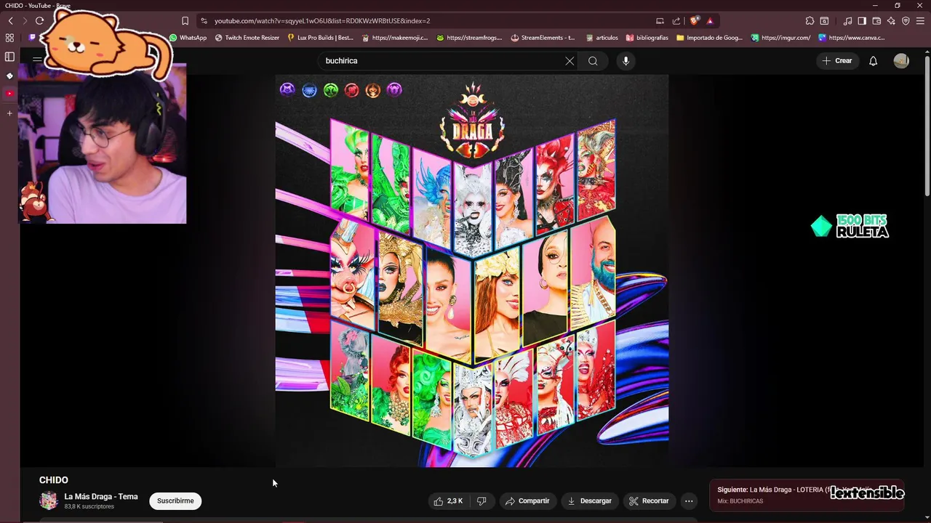This screenshot has height=523, width=931.
Task: Open the WhatsApp bookmark
Action: 188,38
